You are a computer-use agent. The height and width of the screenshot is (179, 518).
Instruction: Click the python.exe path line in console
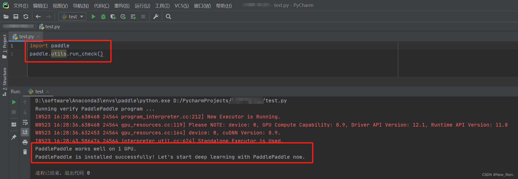(x=161, y=101)
